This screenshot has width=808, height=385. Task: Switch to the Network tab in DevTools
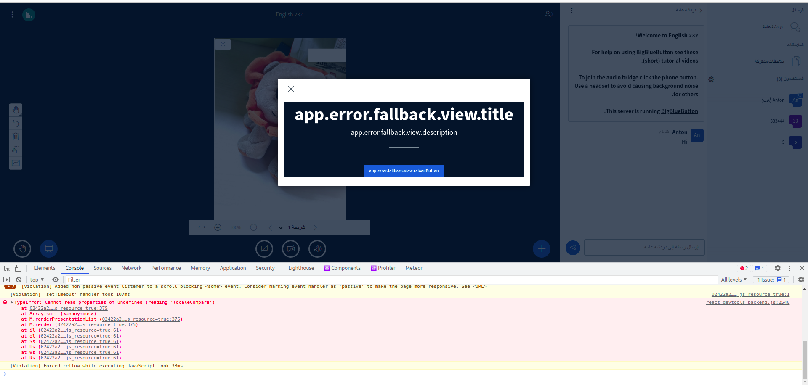tap(131, 268)
